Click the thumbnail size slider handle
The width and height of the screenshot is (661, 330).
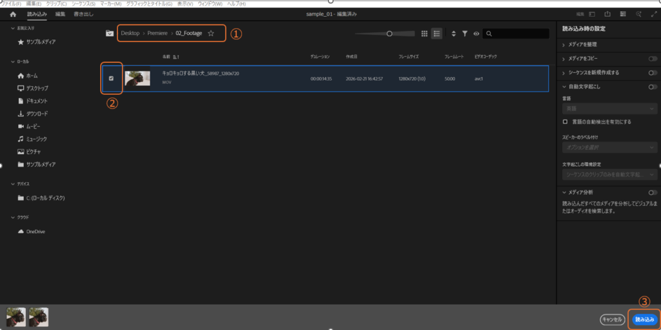pyautogui.click(x=389, y=34)
